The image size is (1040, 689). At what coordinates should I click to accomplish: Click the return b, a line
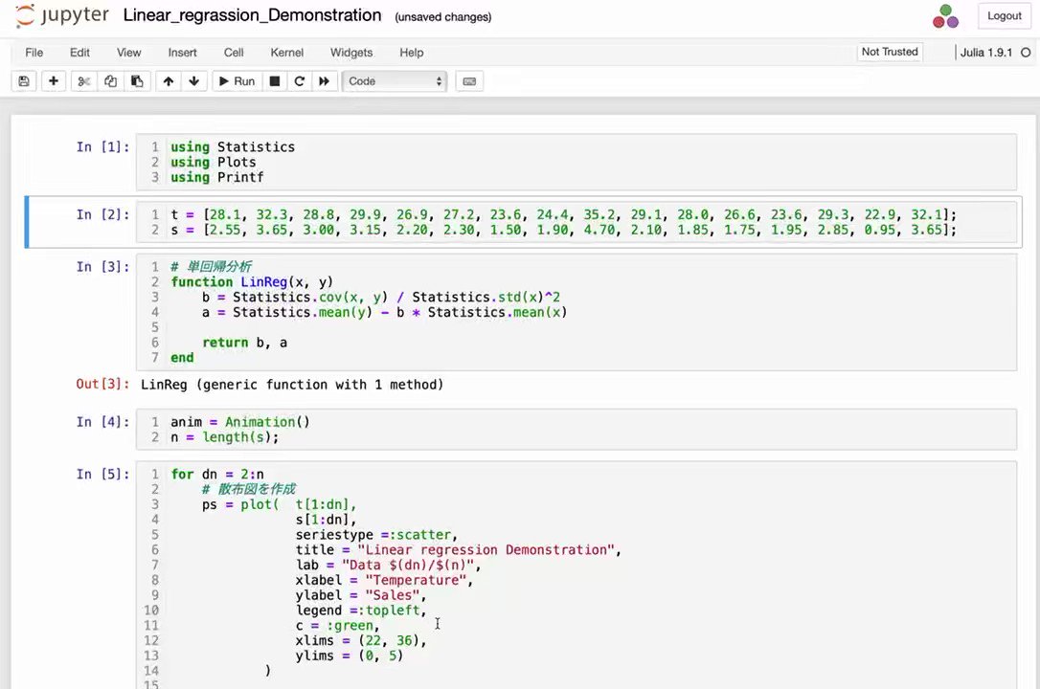(x=245, y=343)
